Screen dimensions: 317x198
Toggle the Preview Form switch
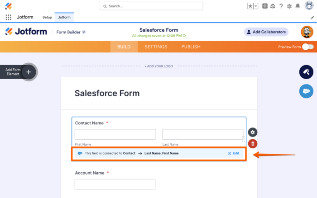[308, 47]
